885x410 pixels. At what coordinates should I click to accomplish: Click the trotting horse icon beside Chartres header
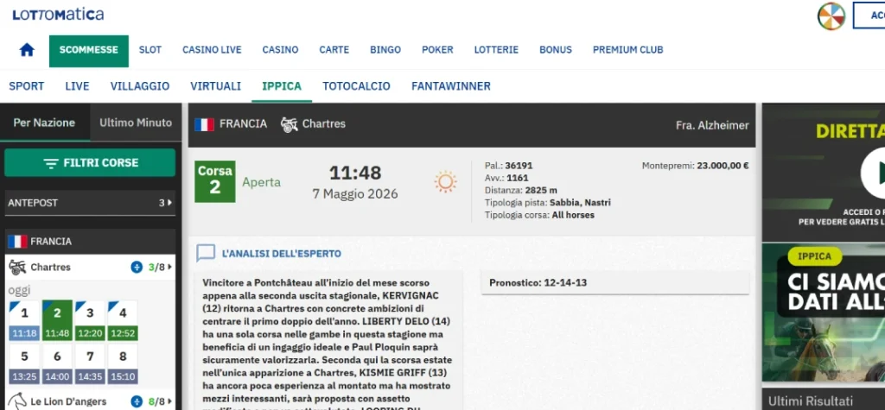tap(289, 124)
